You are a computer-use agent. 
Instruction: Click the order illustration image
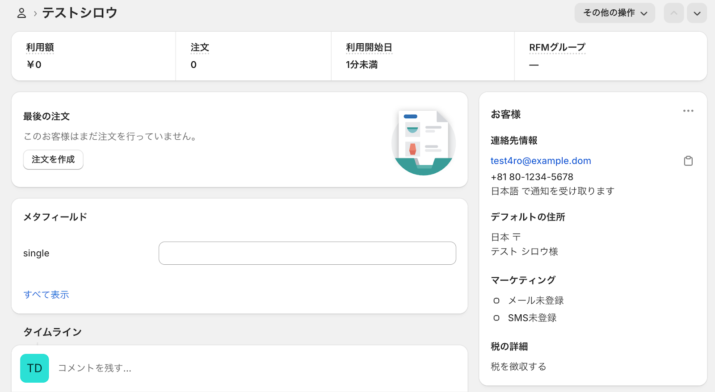pos(423,142)
